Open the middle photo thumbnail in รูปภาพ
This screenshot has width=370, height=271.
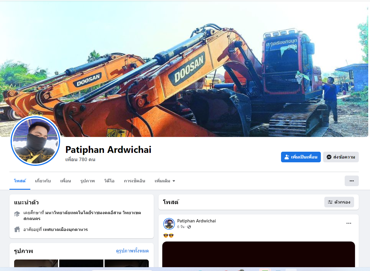point(81,263)
